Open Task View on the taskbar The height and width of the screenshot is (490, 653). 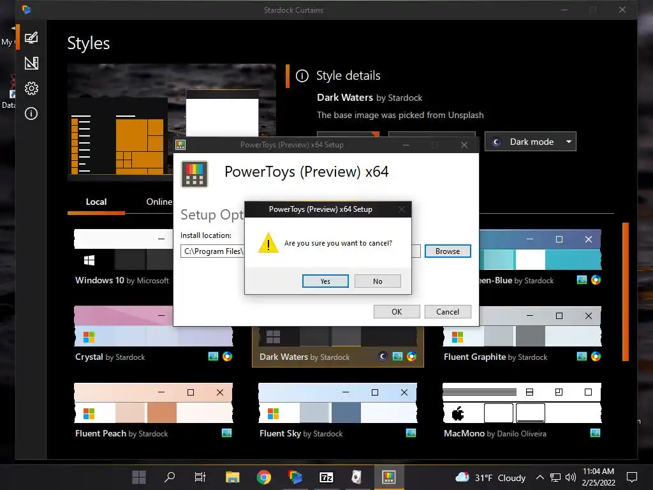(x=200, y=477)
